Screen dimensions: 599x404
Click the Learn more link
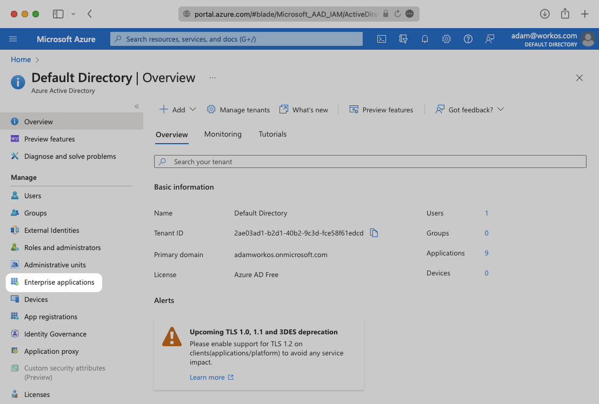click(x=207, y=377)
